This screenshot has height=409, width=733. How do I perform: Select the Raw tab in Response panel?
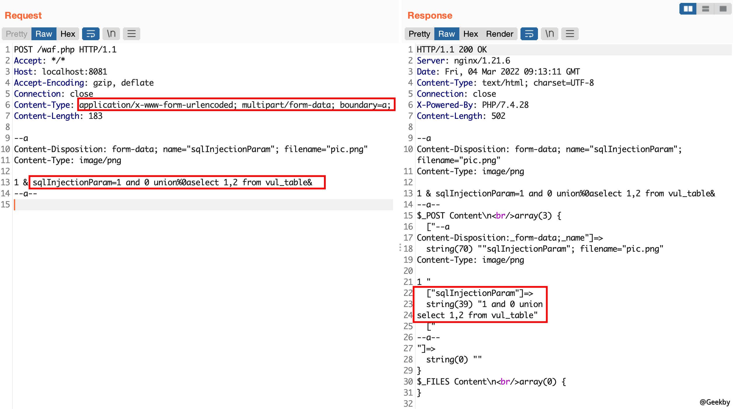coord(447,34)
